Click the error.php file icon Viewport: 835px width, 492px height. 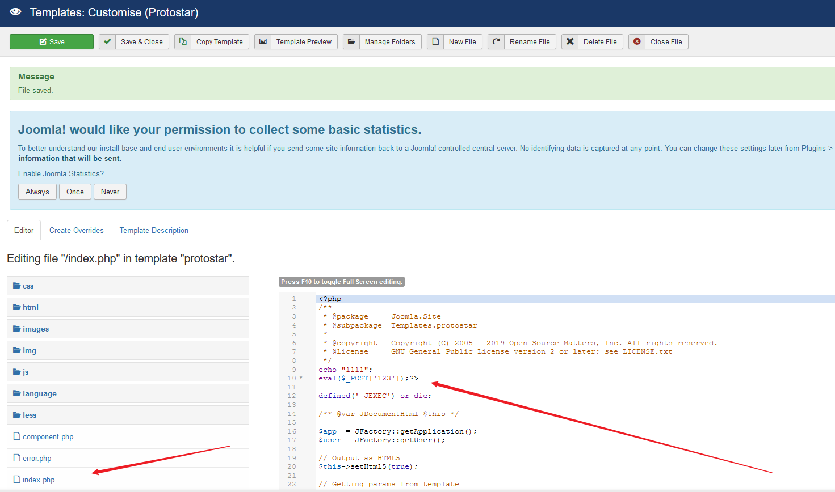17,458
